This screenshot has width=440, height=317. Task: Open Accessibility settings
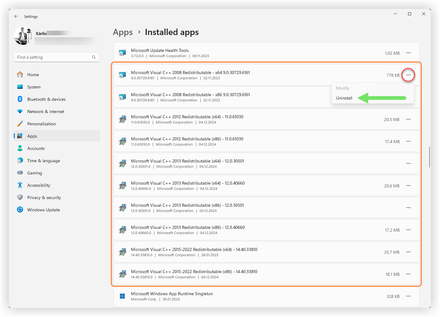57,185
